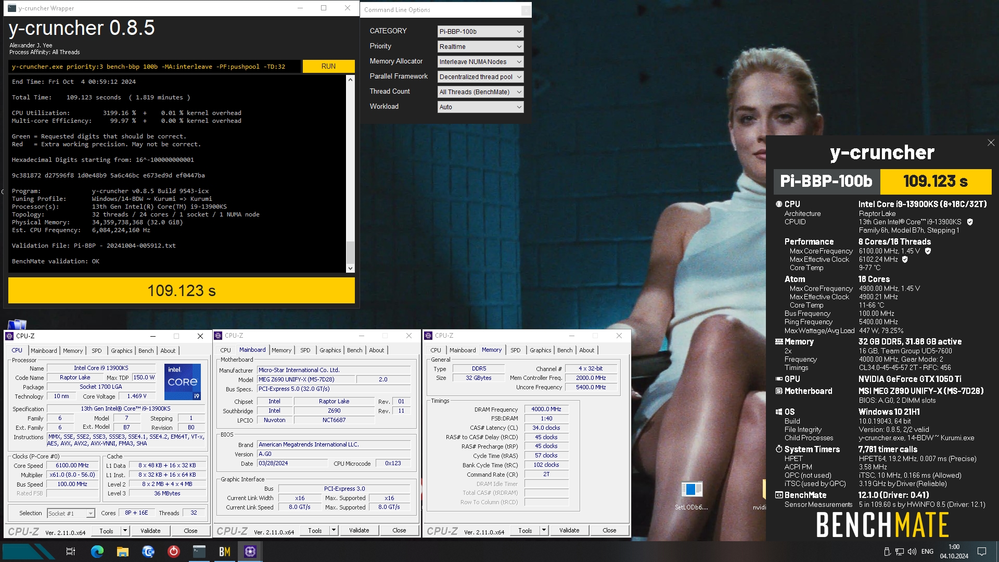Open the console window icon on taskbar

point(199,552)
